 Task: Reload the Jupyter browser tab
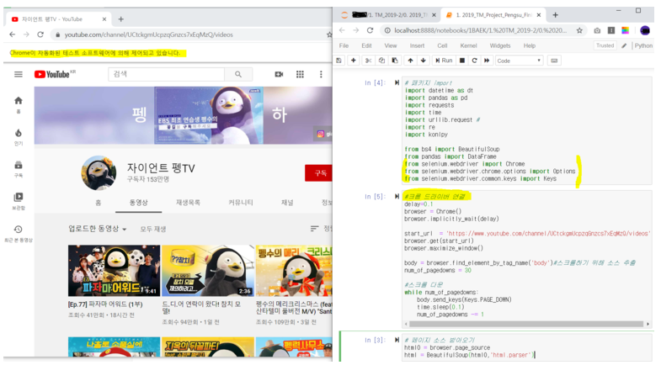tap(370, 30)
